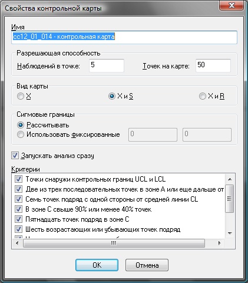Click the Точек на карте input field
248x283 pixels.
coord(213,65)
